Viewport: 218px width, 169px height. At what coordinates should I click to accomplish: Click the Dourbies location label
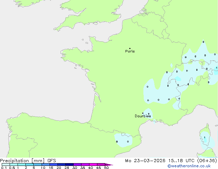point(143,116)
